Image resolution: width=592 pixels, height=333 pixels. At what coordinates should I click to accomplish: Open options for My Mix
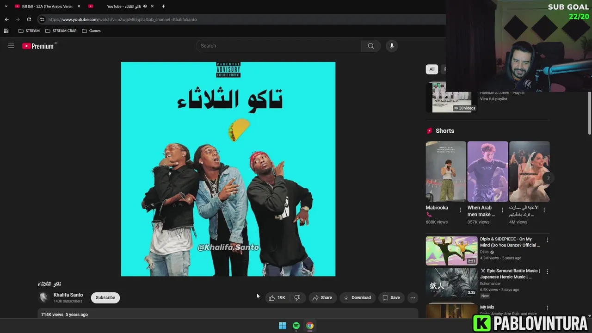click(547, 308)
